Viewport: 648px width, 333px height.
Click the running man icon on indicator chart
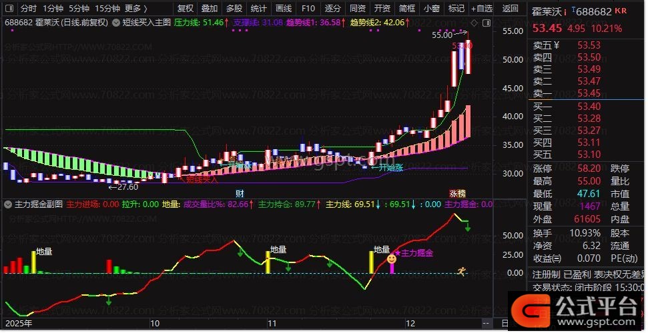462,270
